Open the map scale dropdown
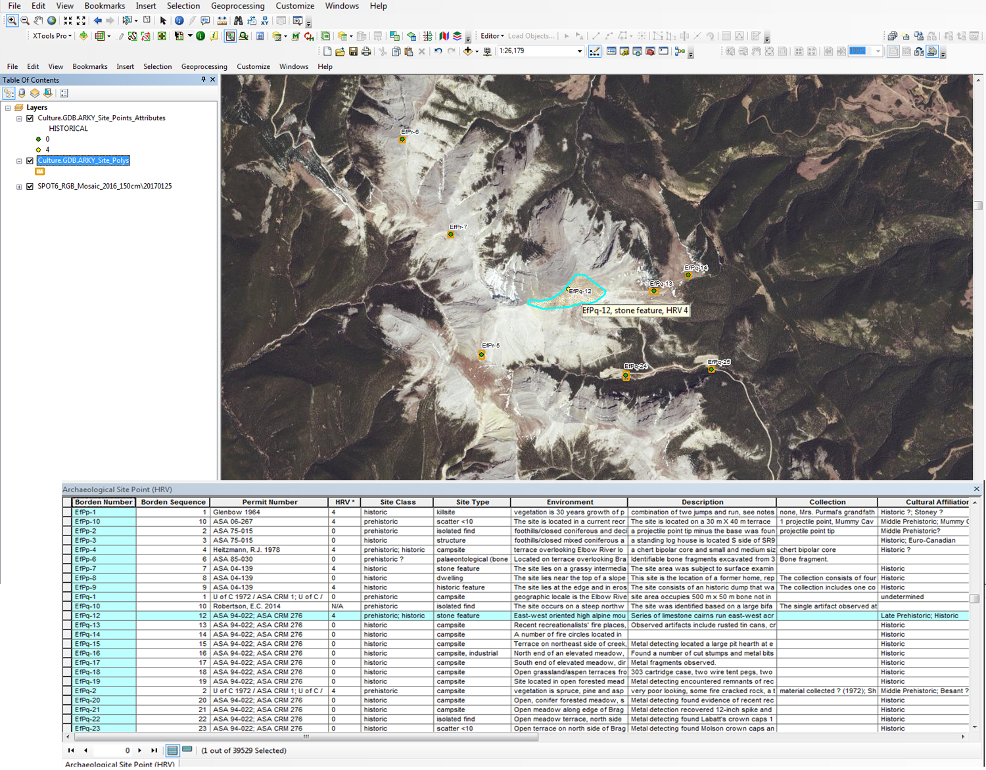 point(579,51)
